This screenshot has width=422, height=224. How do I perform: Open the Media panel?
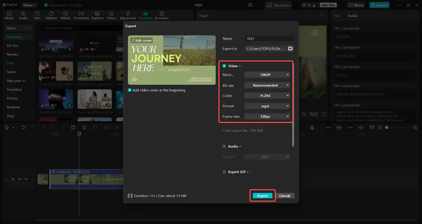[9, 15]
